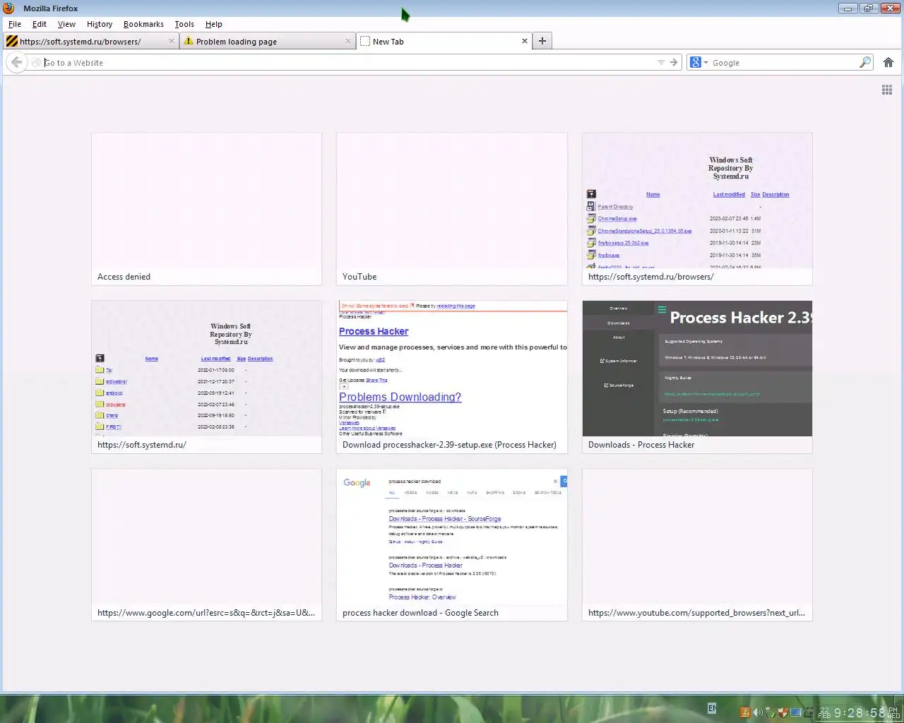Go back with the back arrow button

click(17, 62)
